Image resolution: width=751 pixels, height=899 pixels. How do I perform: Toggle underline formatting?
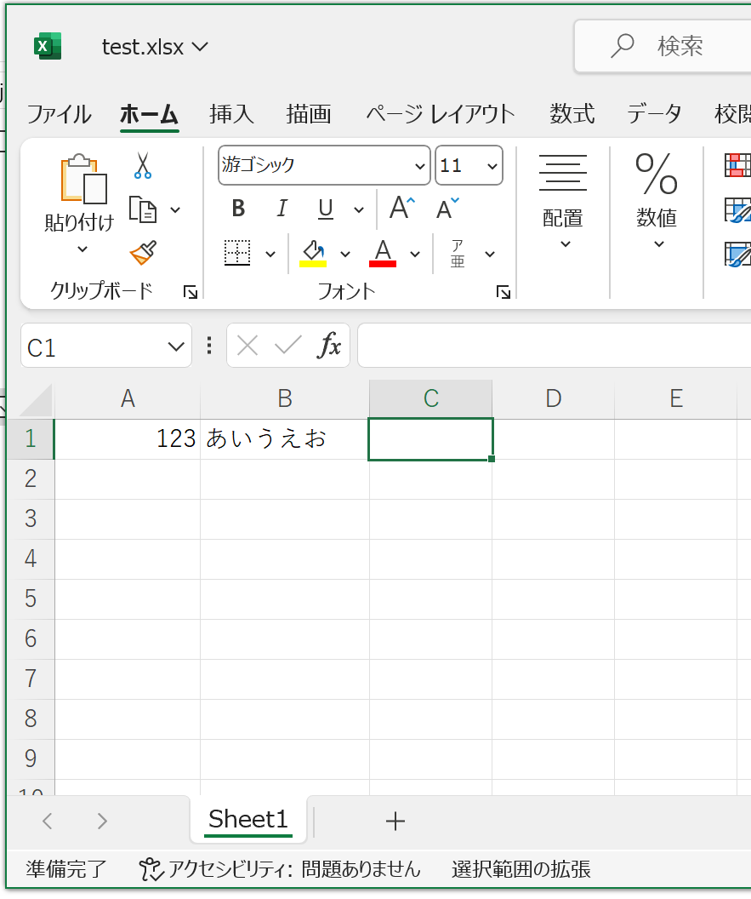pos(326,209)
